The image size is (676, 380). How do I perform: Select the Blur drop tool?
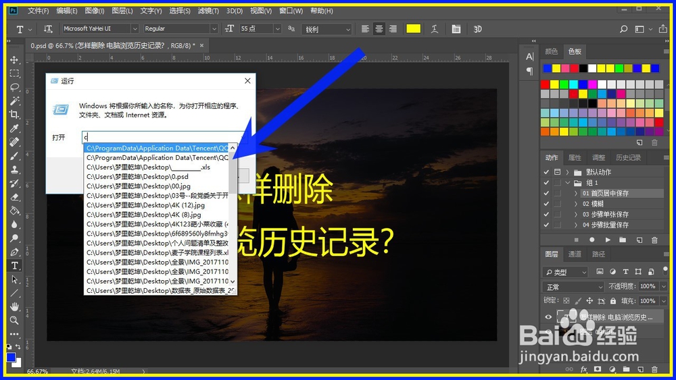point(14,224)
